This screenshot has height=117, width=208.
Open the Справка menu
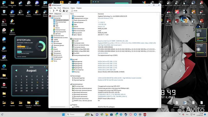point(79,8)
